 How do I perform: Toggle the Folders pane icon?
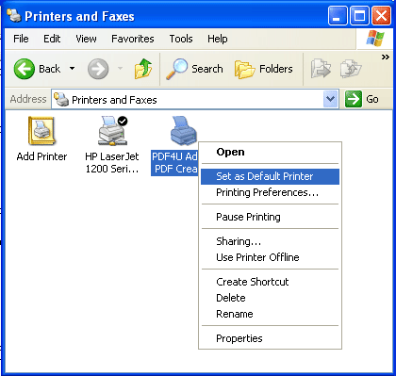coord(244,69)
